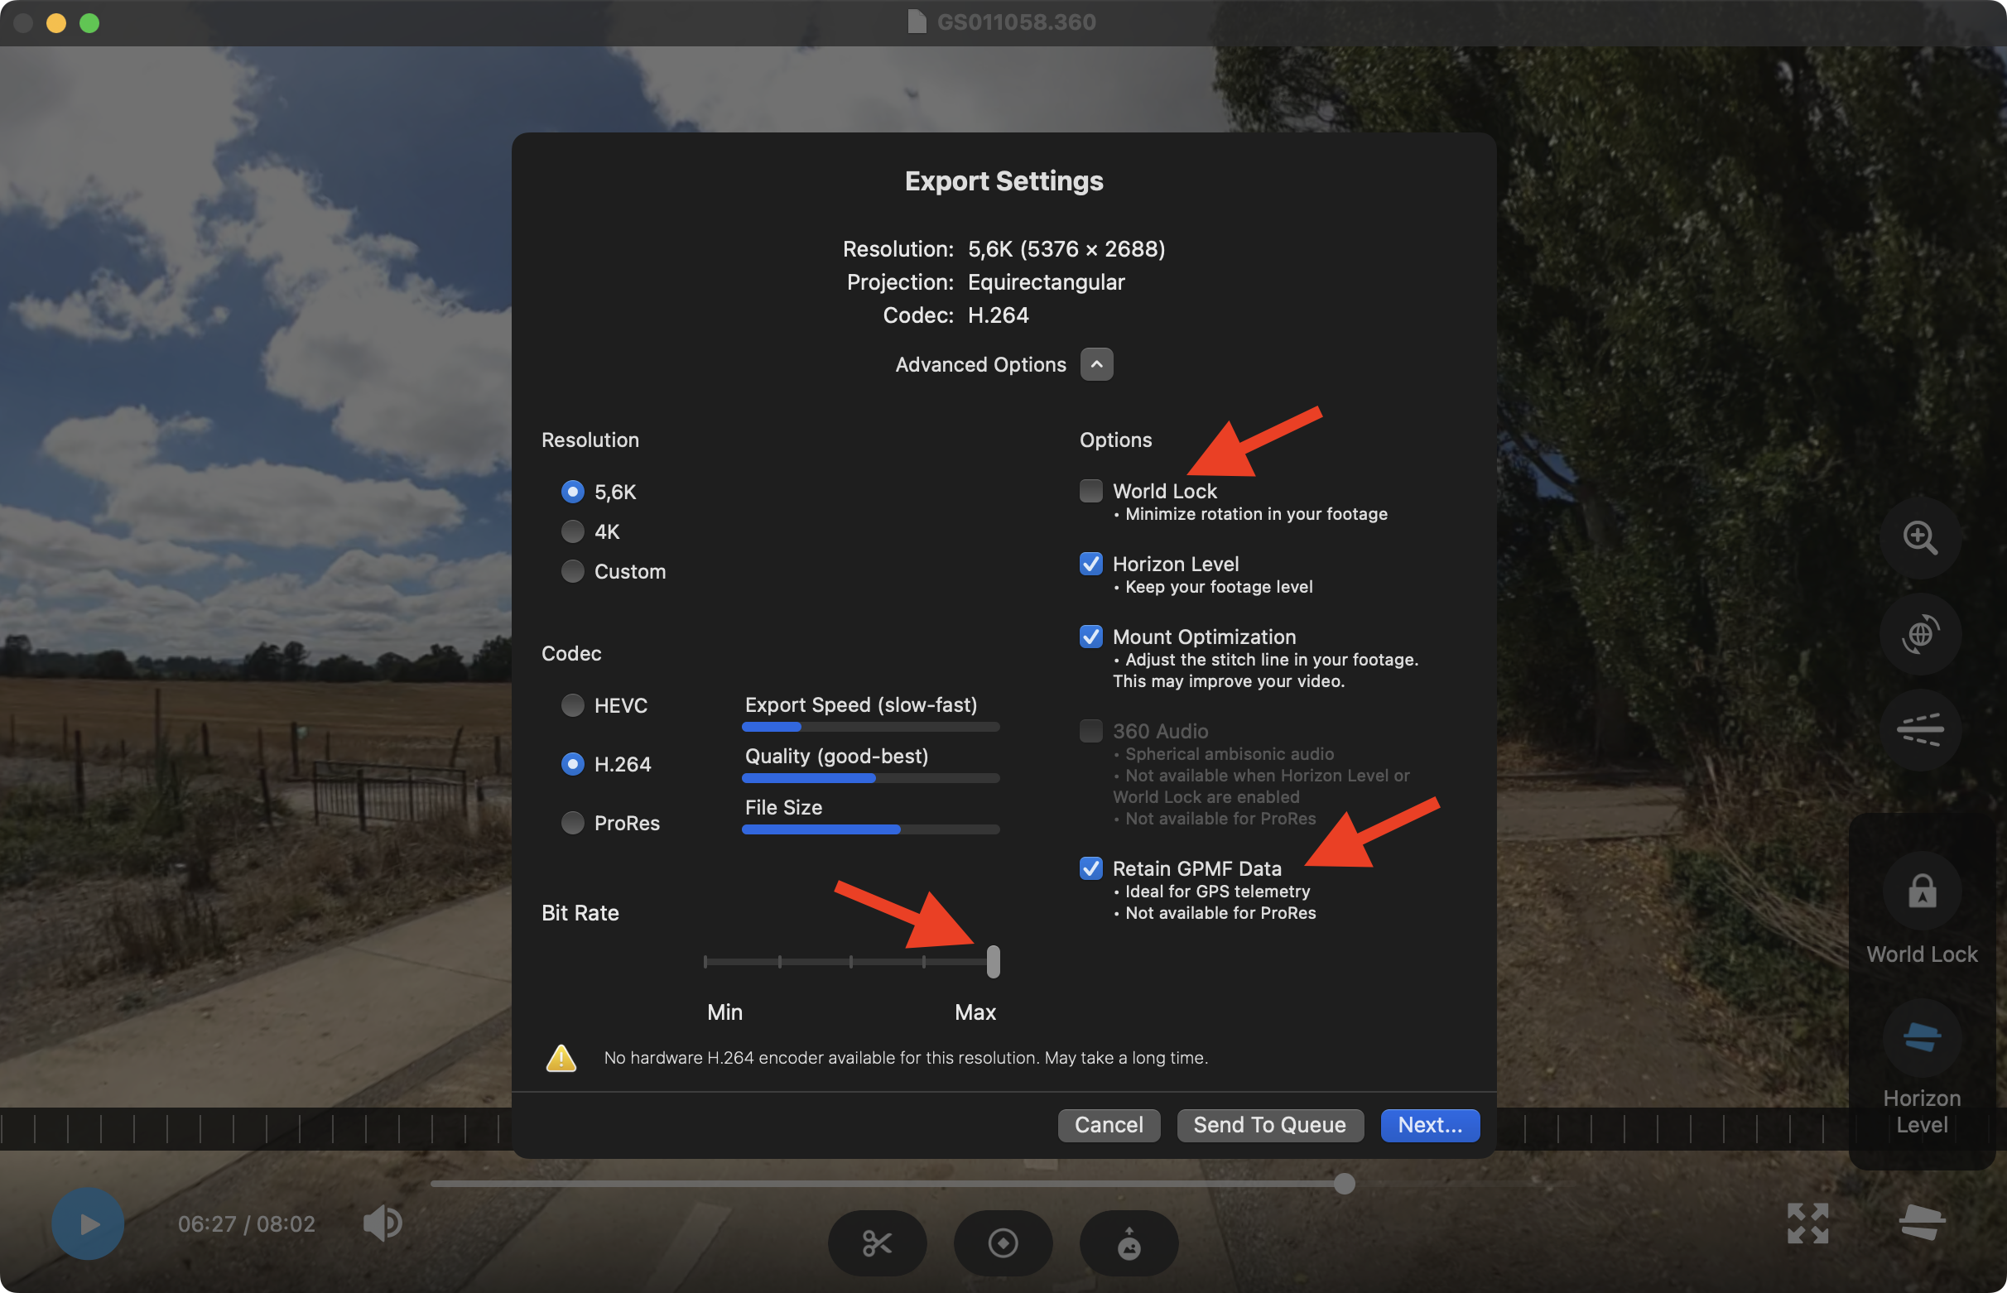
Task: Toggle the World Lock padlock icon
Action: 1922,892
